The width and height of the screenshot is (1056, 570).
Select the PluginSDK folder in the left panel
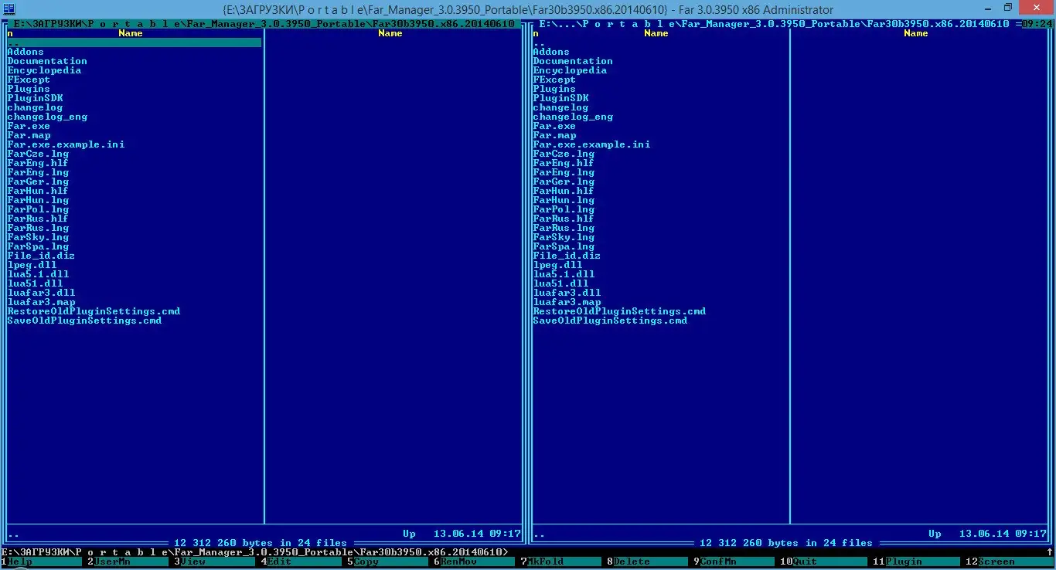35,98
